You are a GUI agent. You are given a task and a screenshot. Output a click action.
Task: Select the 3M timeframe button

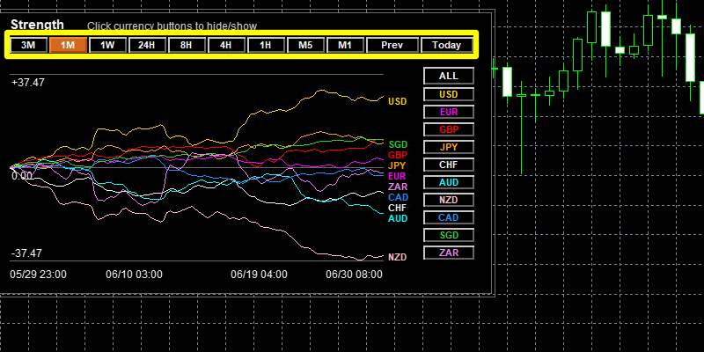(x=28, y=45)
